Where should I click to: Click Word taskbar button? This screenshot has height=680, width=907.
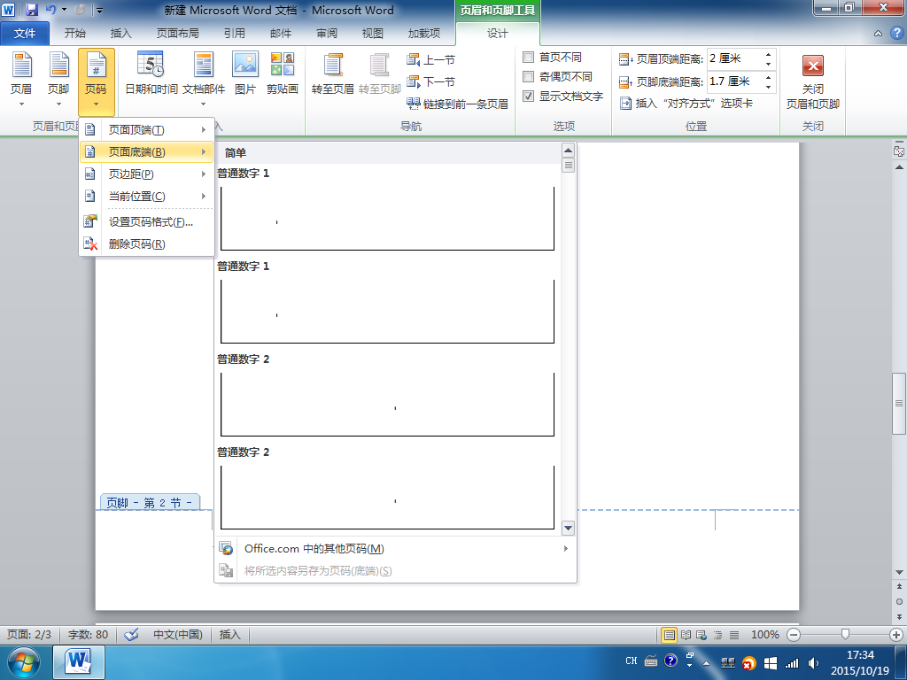click(x=79, y=662)
